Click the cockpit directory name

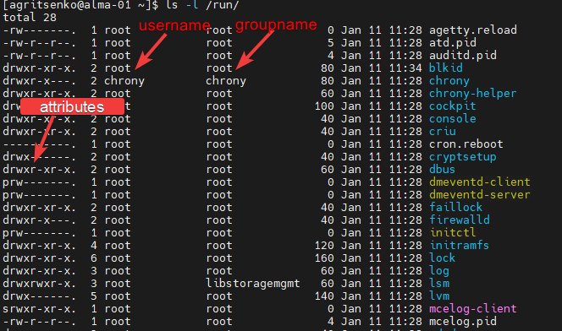tap(452, 106)
